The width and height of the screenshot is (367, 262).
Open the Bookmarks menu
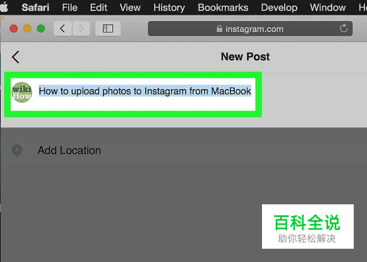(223, 7)
